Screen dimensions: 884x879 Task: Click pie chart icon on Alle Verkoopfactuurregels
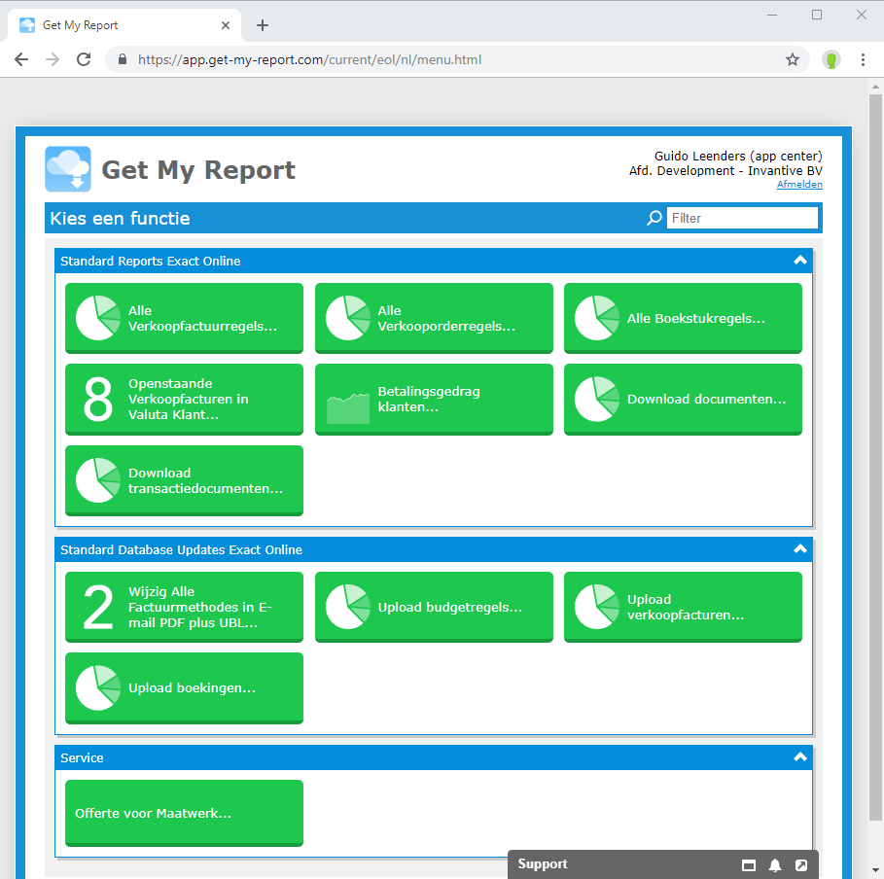pyautogui.click(x=98, y=318)
